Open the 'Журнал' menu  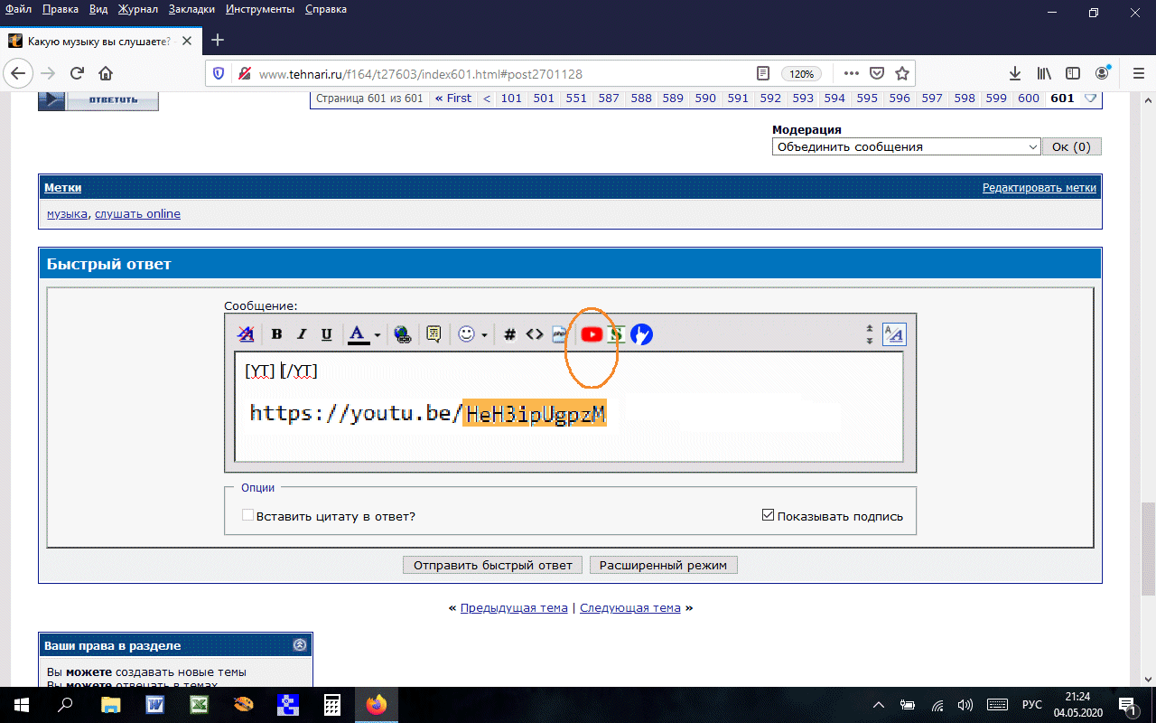[x=137, y=9]
